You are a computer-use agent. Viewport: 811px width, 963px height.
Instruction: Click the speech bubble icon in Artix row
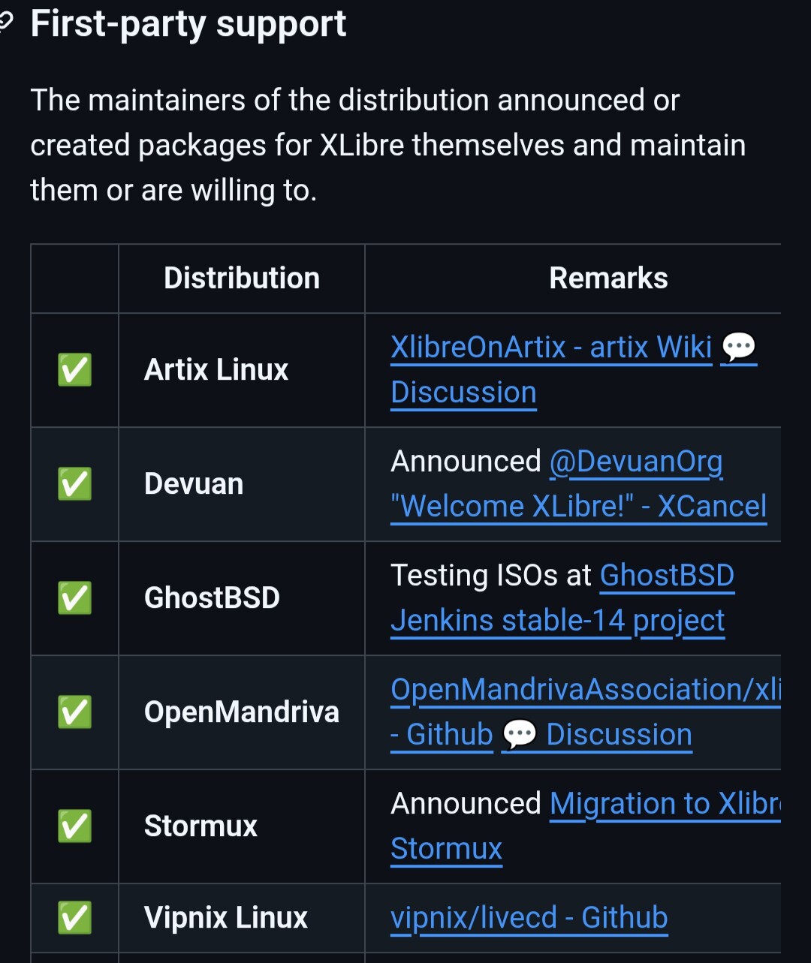pos(738,348)
